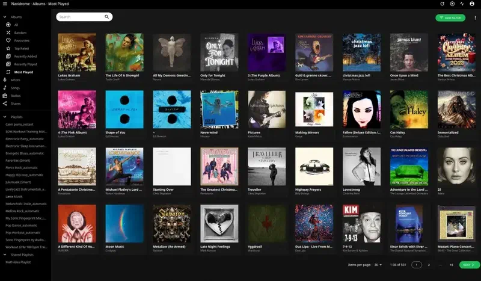Open the Shape of You album cover
This screenshot has height=281, width=481.
[x=124, y=110]
